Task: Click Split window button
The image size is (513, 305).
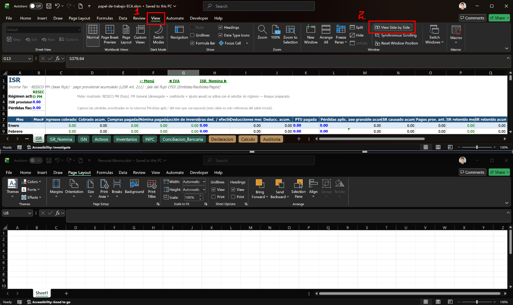Action: pos(357,28)
